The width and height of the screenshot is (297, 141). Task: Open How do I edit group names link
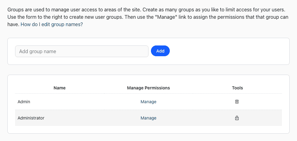(x=52, y=25)
